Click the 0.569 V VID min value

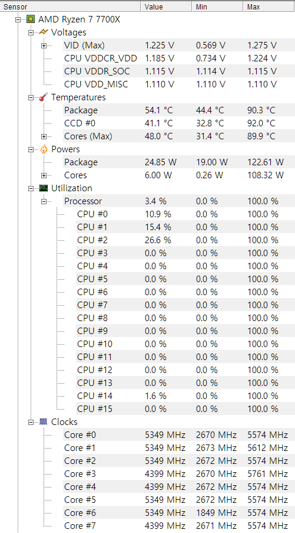point(211,45)
